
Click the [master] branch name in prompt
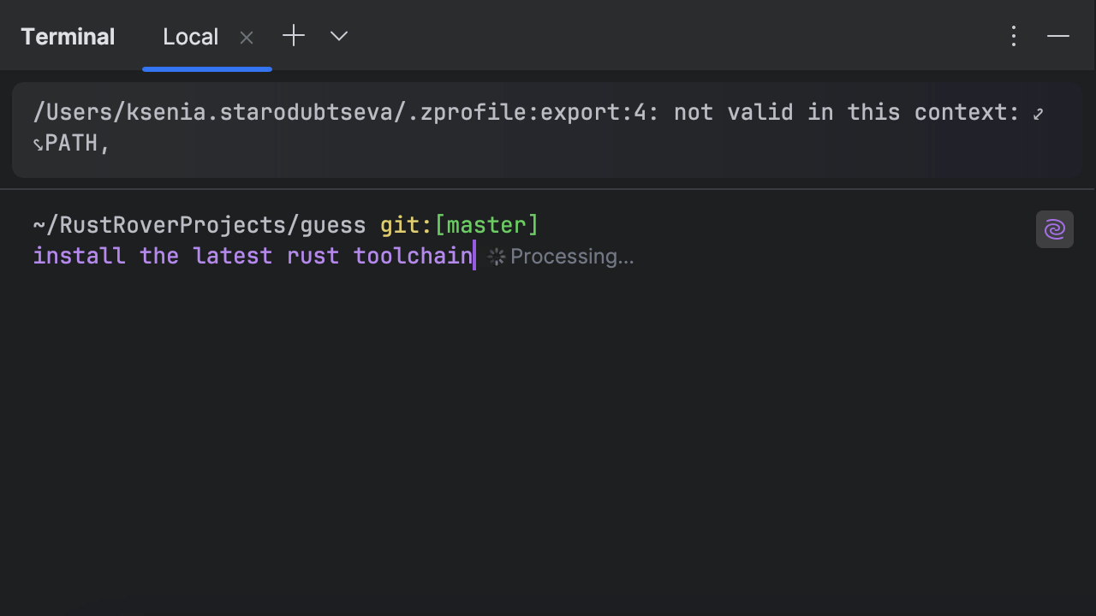click(486, 225)
